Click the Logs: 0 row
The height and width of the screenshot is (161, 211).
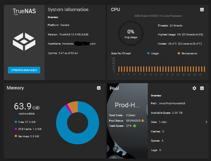(178, 150)
